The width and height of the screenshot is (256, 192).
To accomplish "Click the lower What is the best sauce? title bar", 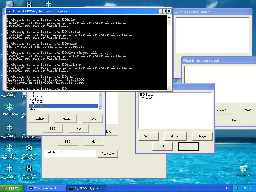I will click(x=219, y=61).
